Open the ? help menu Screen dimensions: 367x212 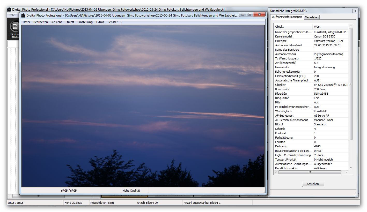coord(122,22)
